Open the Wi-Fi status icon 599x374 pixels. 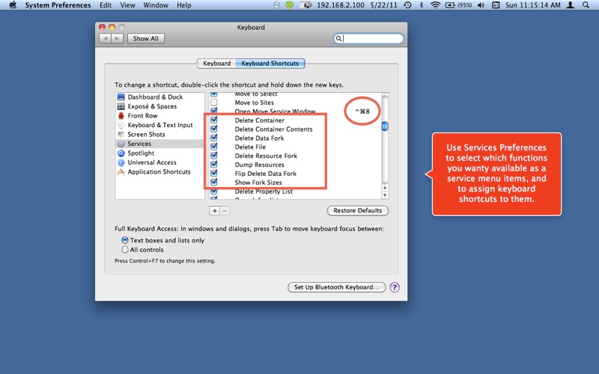435,5
